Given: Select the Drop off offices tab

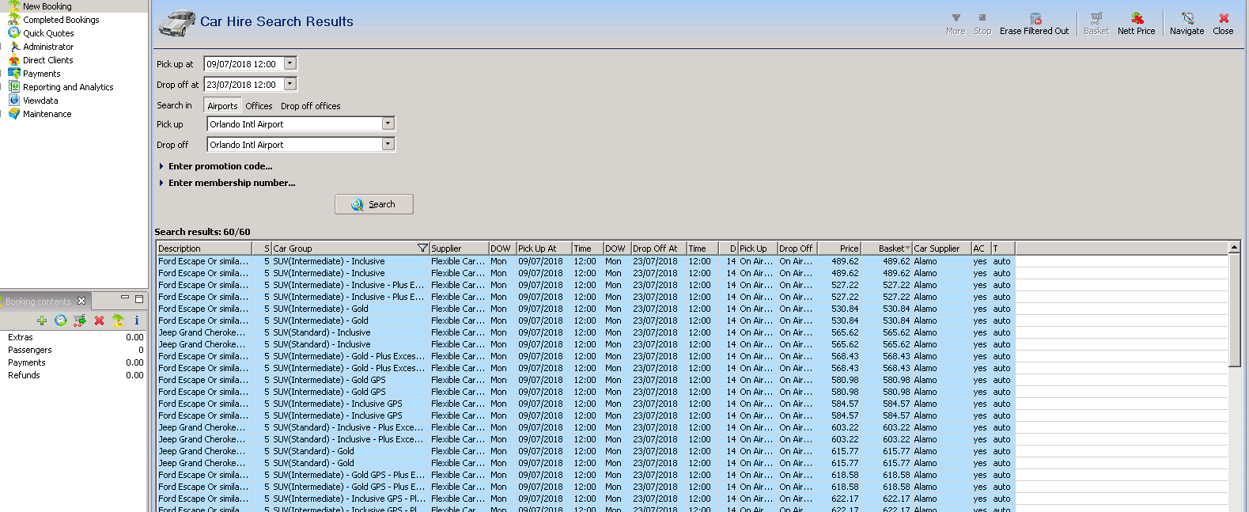Looking at the screenshot, I should (311, 106).
